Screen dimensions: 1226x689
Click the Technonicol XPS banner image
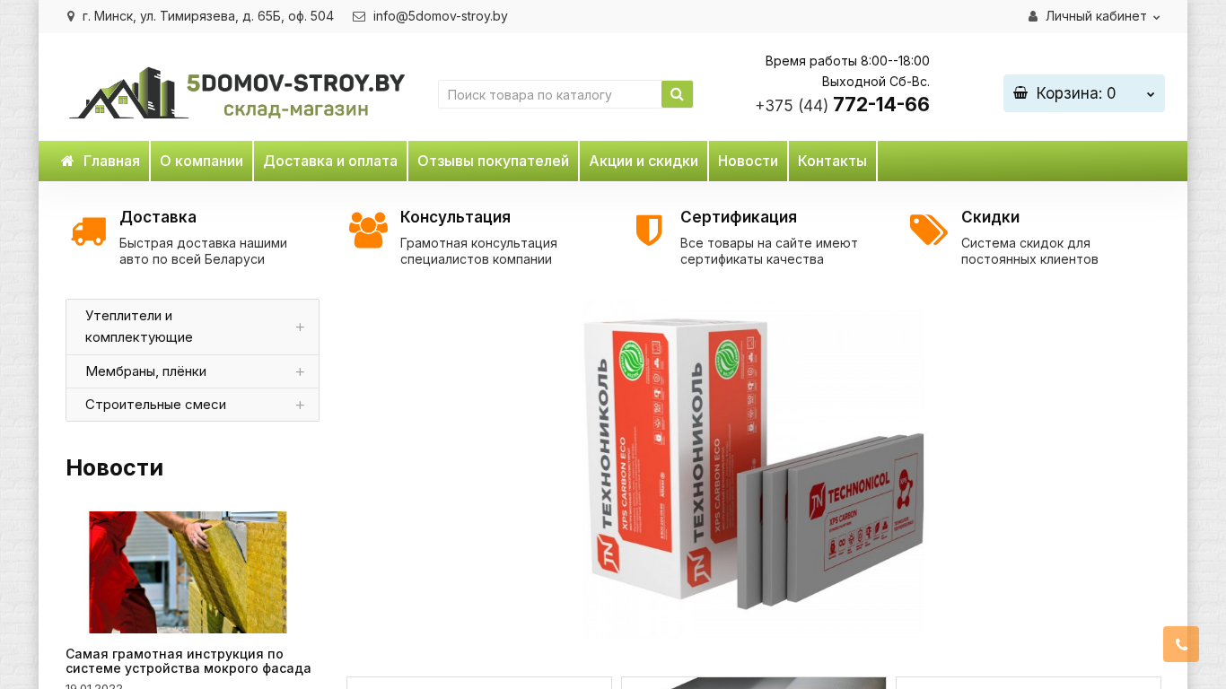click(x=754, y=471)
